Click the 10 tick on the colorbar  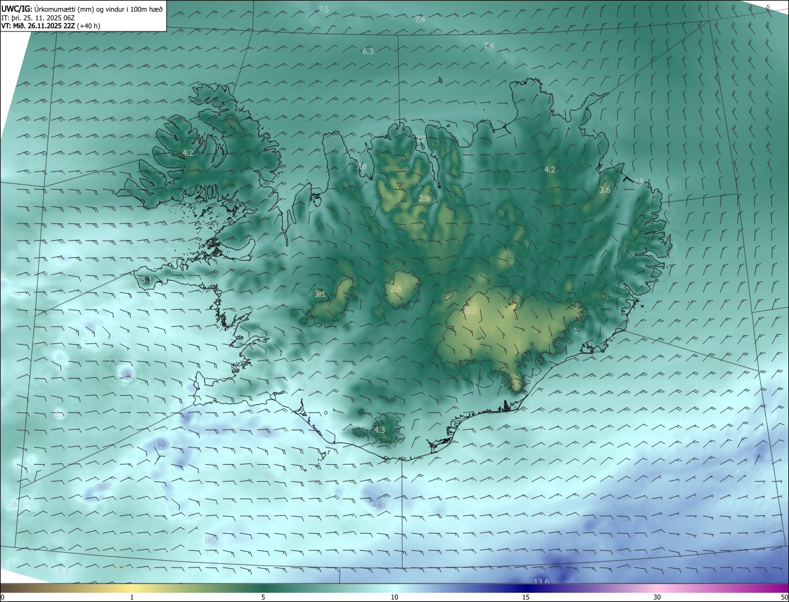point(394,597)
